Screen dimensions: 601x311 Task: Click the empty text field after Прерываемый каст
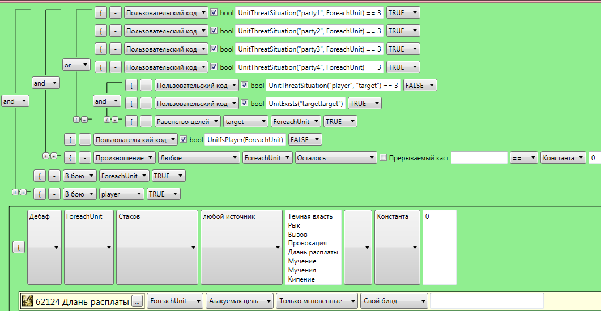coord(479,158)
